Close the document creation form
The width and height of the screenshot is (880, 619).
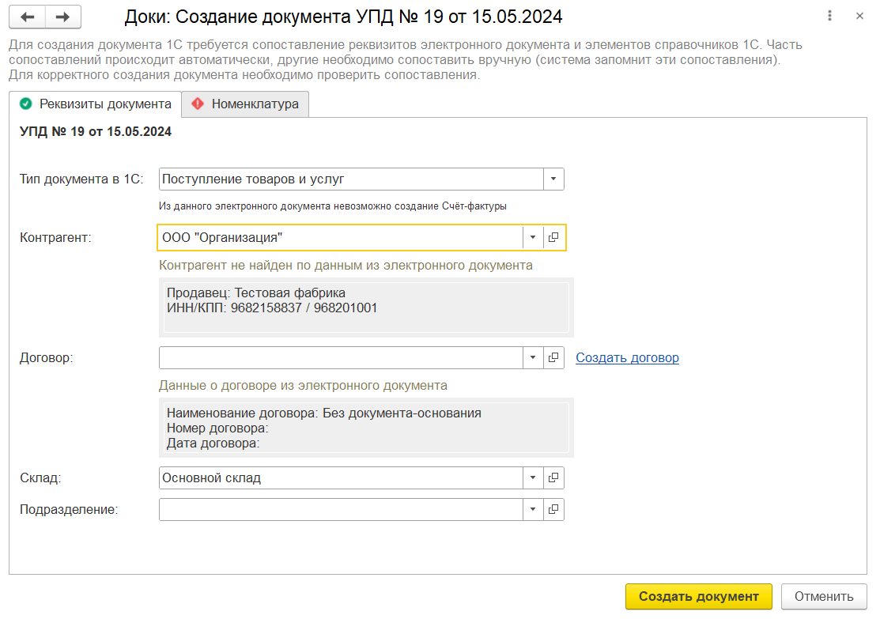[x=859, y=16]
